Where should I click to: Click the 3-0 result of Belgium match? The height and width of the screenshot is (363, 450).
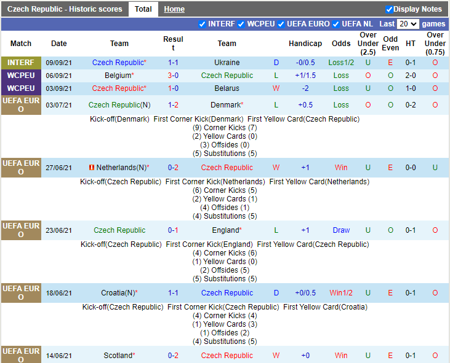tap(173, 76)
